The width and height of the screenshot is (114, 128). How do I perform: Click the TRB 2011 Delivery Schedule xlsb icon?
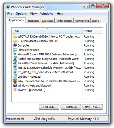(15, 68)
